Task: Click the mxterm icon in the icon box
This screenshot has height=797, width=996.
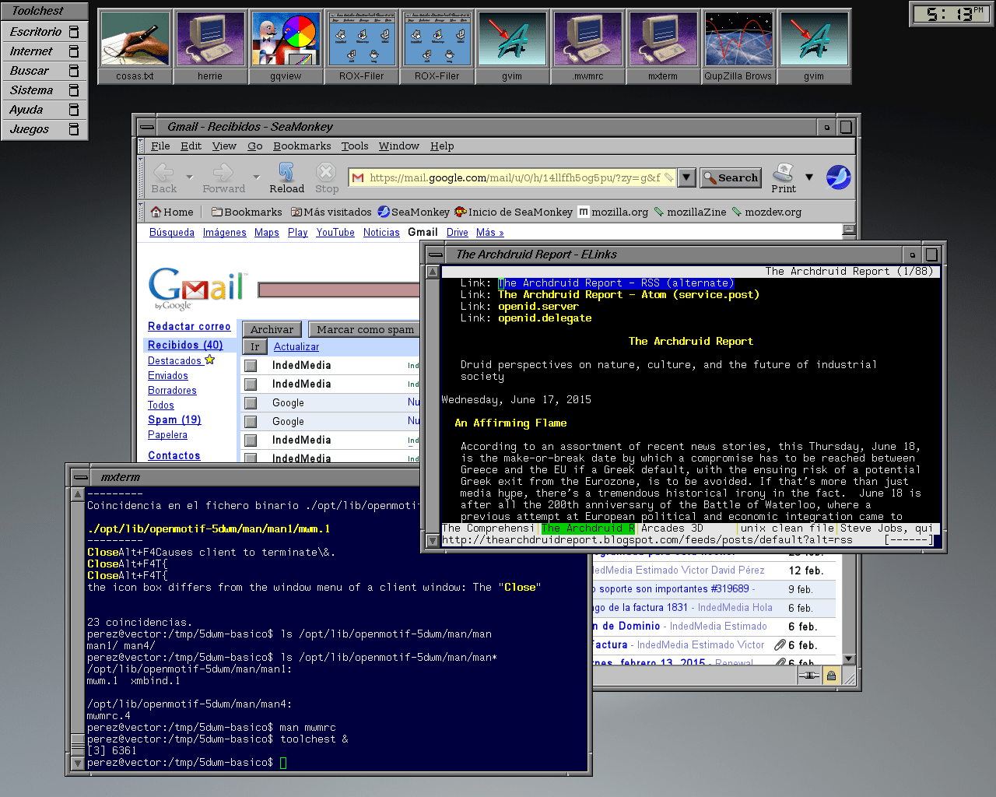Action: coord(663,46)
